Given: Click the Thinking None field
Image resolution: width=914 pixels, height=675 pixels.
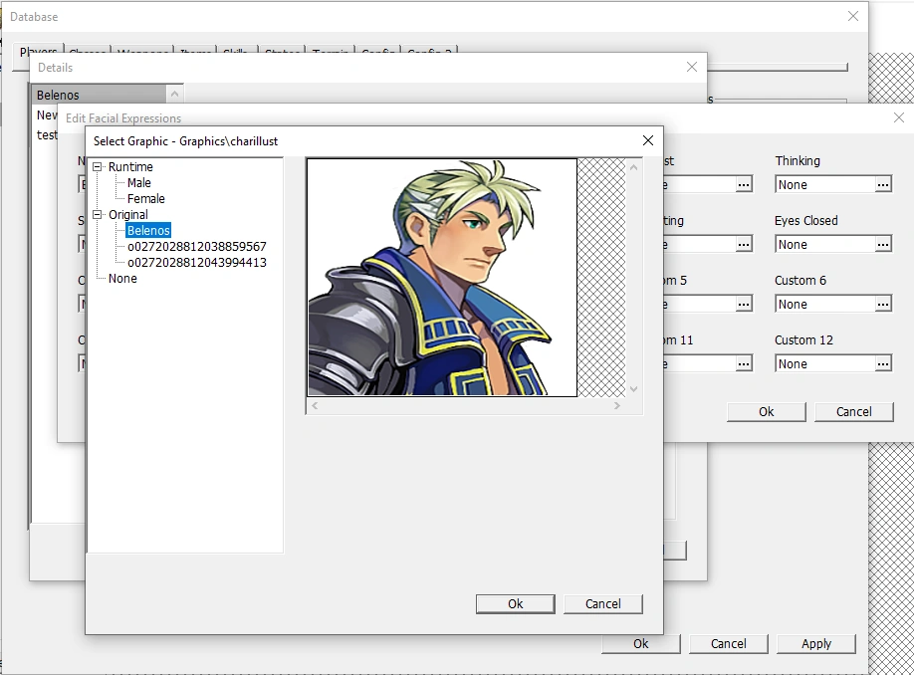Looking at the screenshot, I should 825,185.
